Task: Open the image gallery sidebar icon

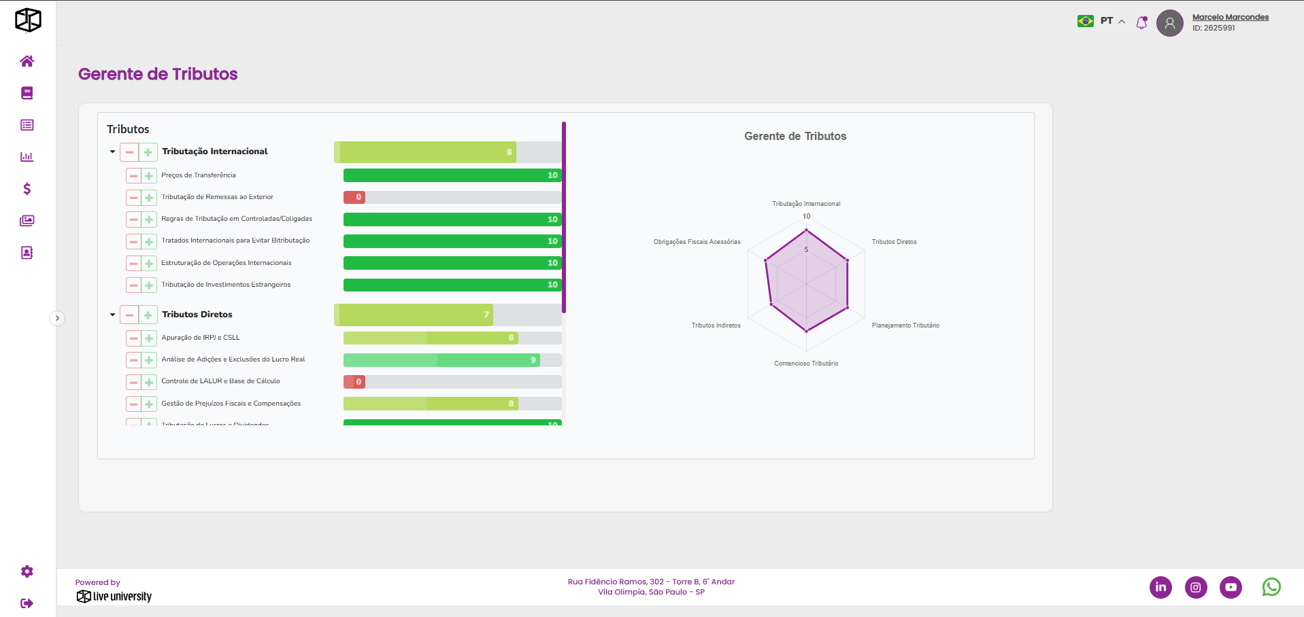Action: [x=27, y=221]
